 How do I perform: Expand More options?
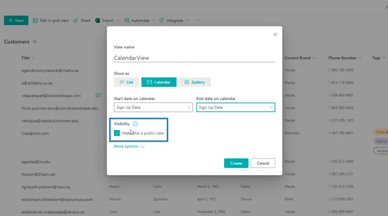[129, 147]
